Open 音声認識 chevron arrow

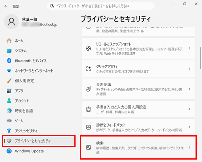[x=189, y=89]
